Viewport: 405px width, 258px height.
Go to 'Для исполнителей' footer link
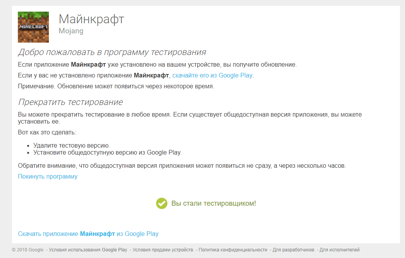tap(339, 250)
